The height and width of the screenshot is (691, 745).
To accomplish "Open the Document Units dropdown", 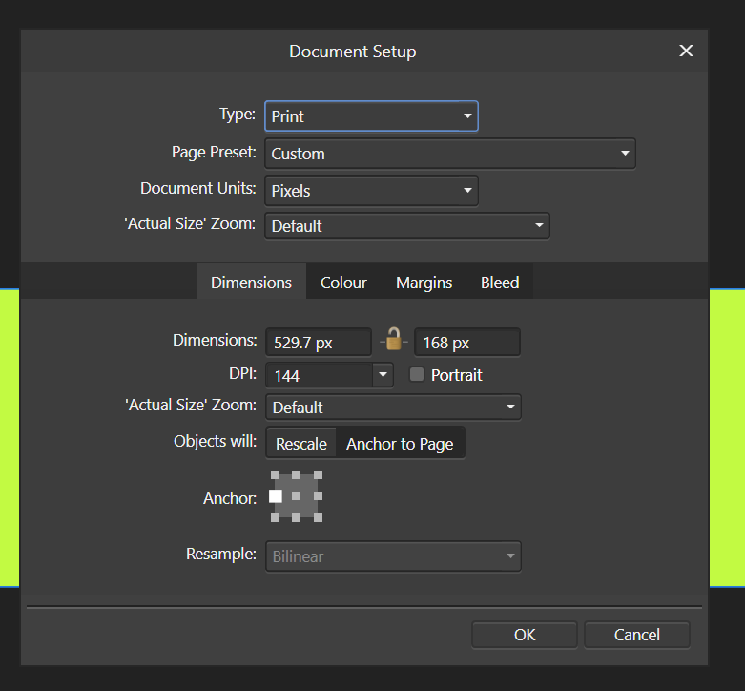I will 371,191.
